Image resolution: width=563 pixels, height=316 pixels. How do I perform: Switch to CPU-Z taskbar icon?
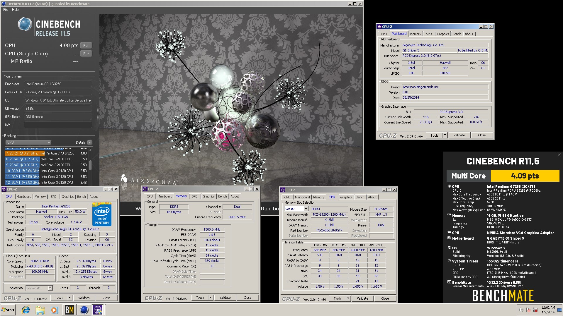(98, 310)
